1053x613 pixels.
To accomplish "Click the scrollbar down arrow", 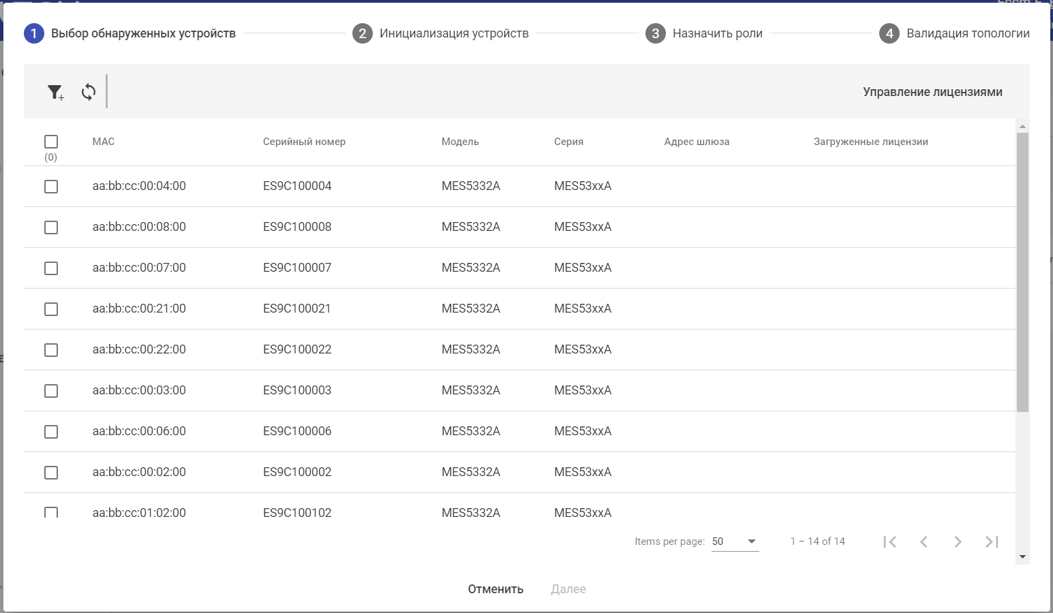I will point(1022,557).
